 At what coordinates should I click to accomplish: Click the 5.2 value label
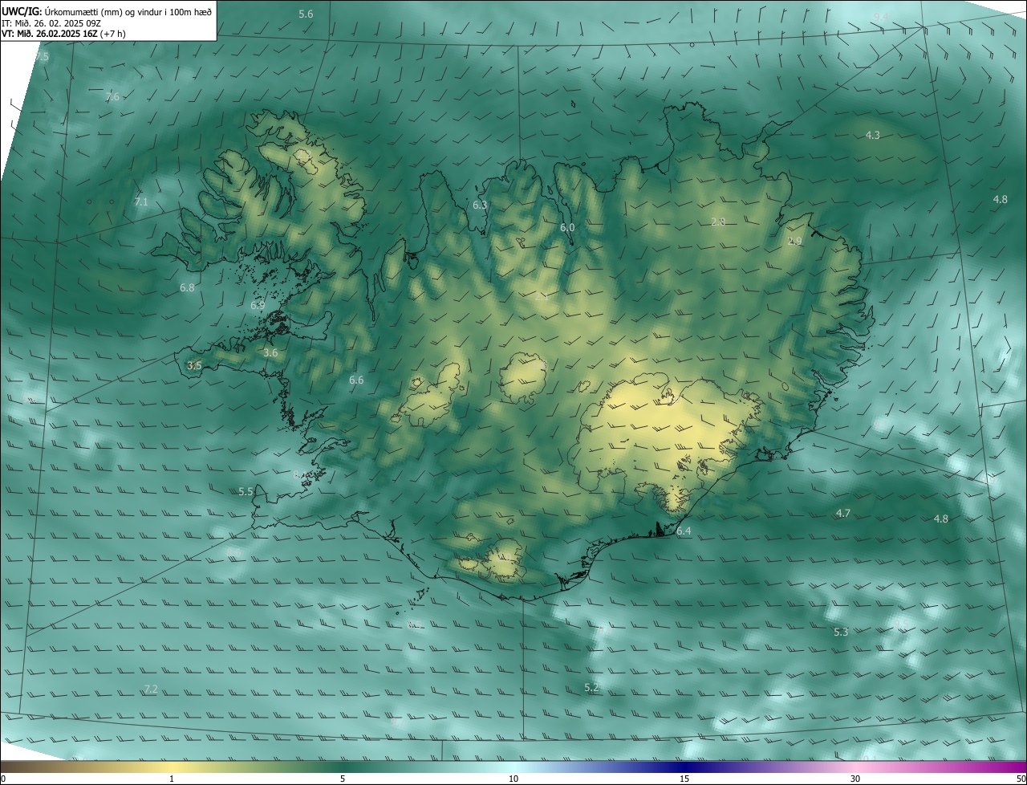coord(591,688)
